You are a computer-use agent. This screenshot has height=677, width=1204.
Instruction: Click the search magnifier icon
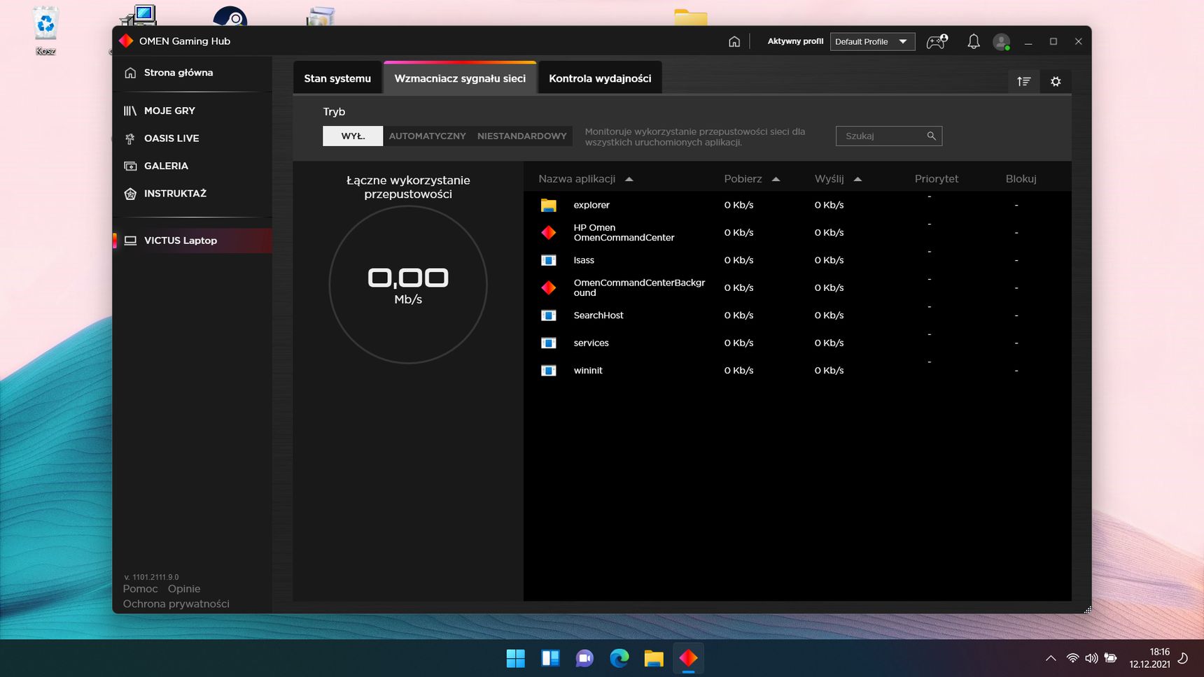point(931,136)
